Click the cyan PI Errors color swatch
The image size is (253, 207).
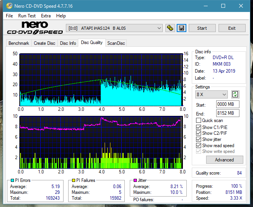tap(12, 180)
